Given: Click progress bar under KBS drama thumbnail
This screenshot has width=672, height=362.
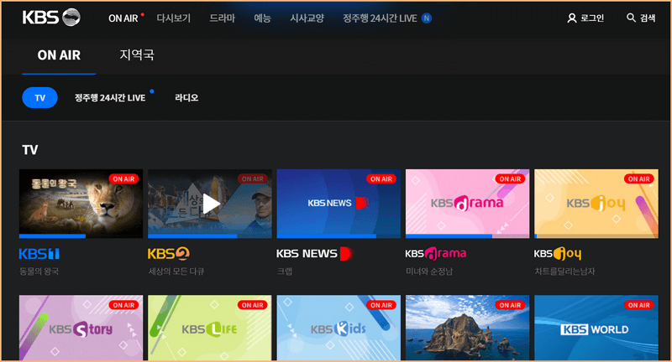Looking at the screenshot, I should coord(468,236).
